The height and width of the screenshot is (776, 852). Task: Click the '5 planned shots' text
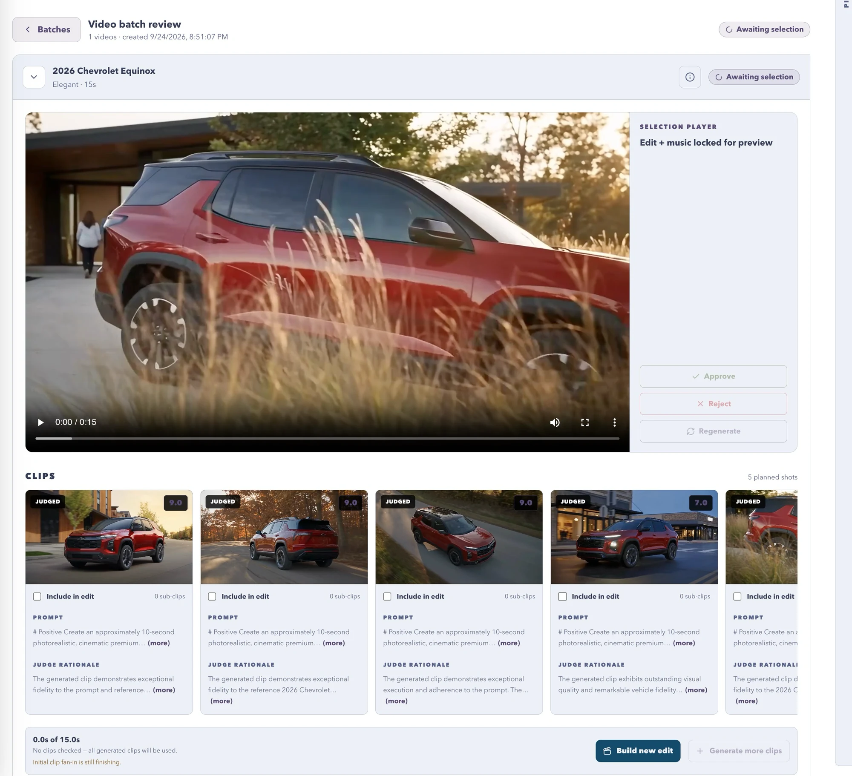772,477
